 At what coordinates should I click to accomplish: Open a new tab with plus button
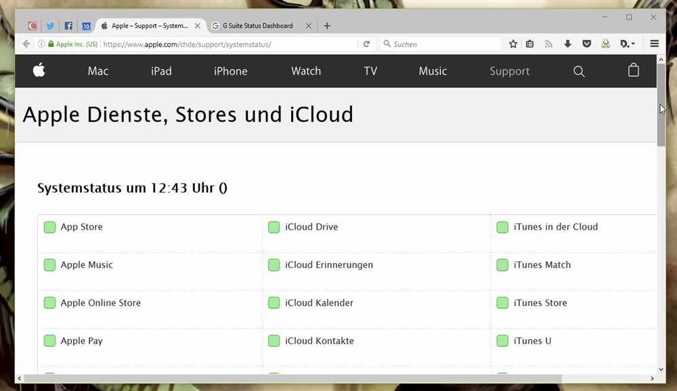coord(327,26)
